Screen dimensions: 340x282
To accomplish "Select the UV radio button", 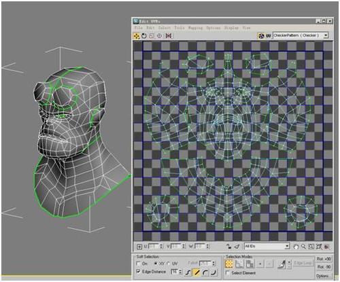I will click(x=169, y=264).
